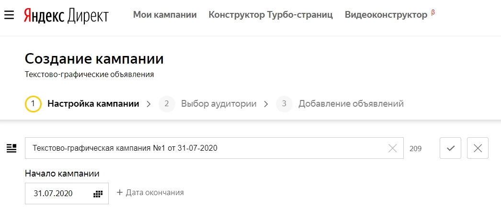Click the list icon beside campaign name
This screenshot has height=210, width=501.
point(11,148)
